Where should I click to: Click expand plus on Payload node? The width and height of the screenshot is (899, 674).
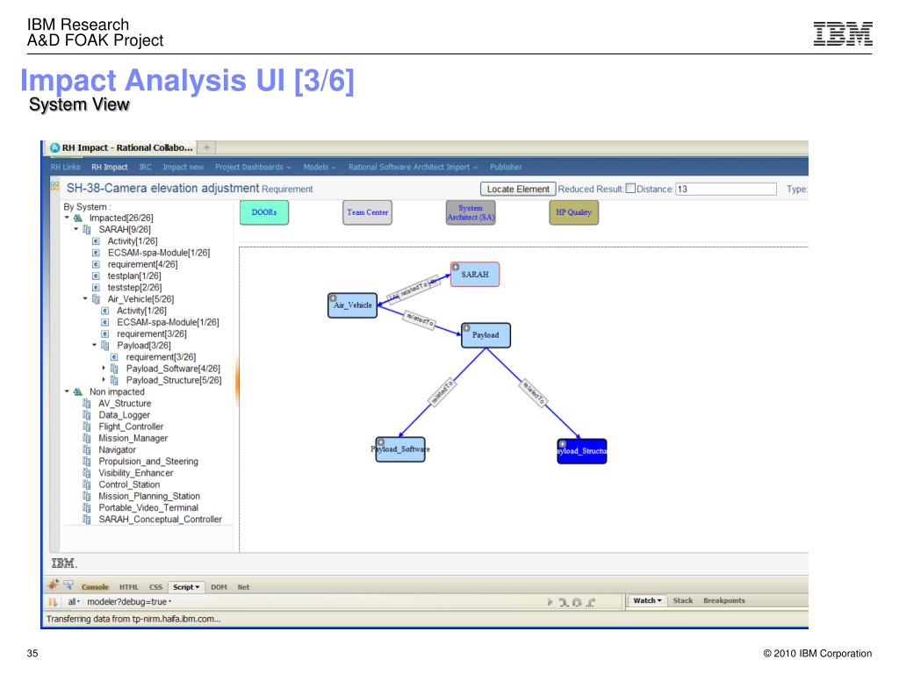click(x=467, y=328)
